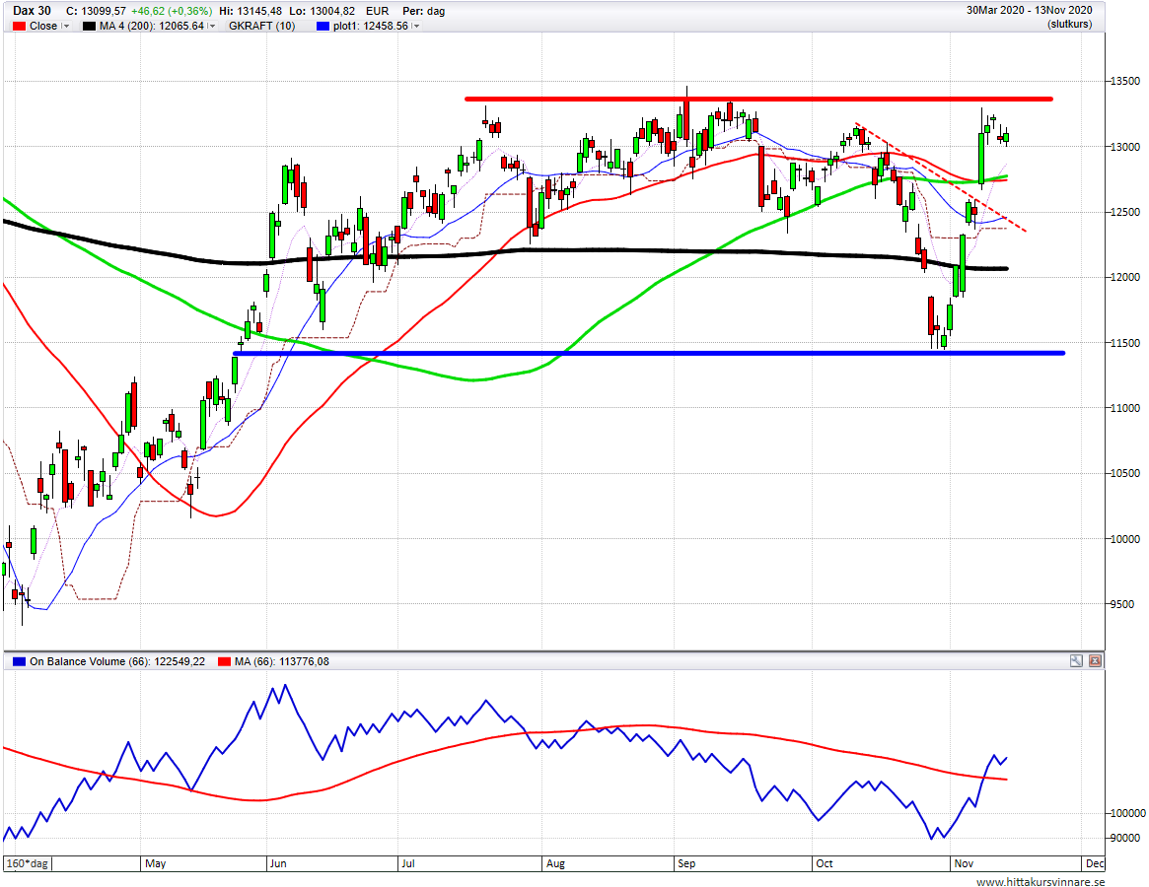The height and width of the screenshot is (887, 1149).
Task: Click the red Close series color swatch
Action: (19, 26)
